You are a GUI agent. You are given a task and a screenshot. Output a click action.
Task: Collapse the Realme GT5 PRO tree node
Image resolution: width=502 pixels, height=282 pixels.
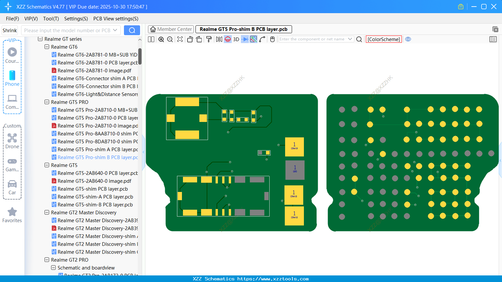47,102
